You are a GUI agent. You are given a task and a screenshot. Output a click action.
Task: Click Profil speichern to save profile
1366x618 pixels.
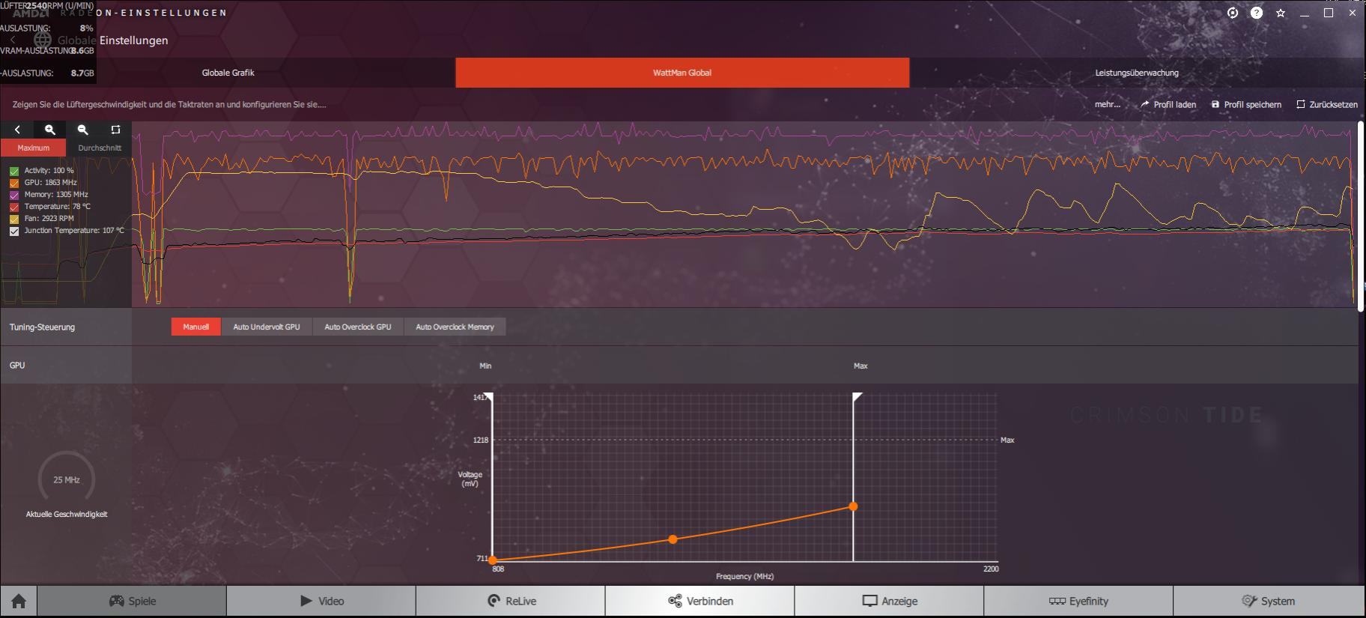tap(1246, 104)
